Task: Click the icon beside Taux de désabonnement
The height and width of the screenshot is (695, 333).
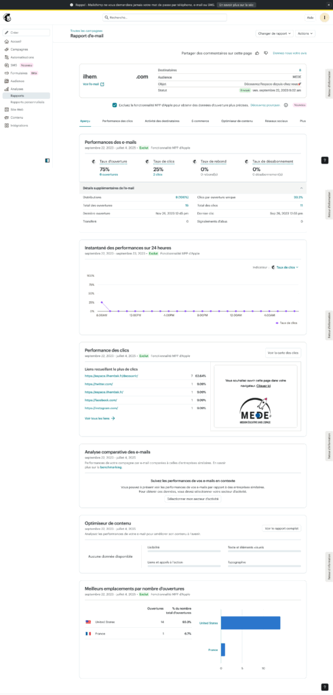Action: tap(247, 162)
